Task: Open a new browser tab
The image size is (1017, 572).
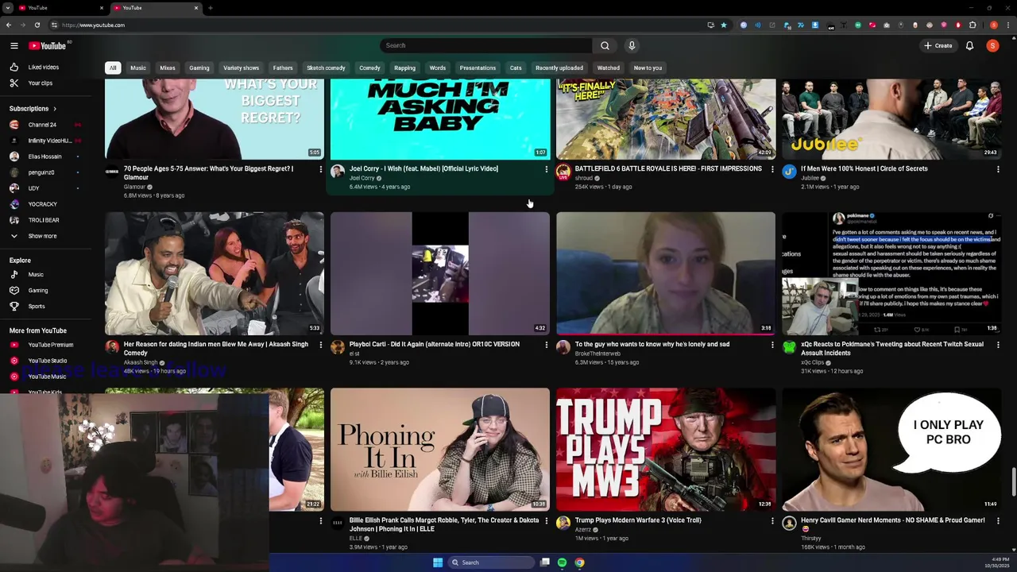Action: [x=210, y=8]
